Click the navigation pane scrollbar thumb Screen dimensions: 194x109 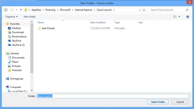32,48
